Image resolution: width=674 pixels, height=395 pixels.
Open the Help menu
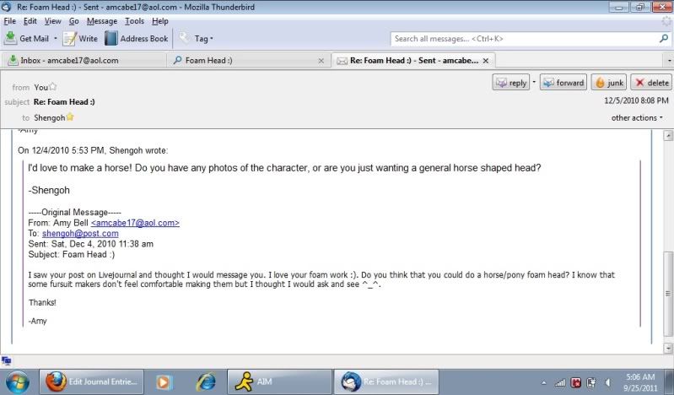click(x=160, y=21)
